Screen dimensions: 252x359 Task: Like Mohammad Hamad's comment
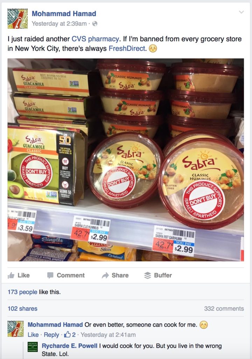pos(33,335)
